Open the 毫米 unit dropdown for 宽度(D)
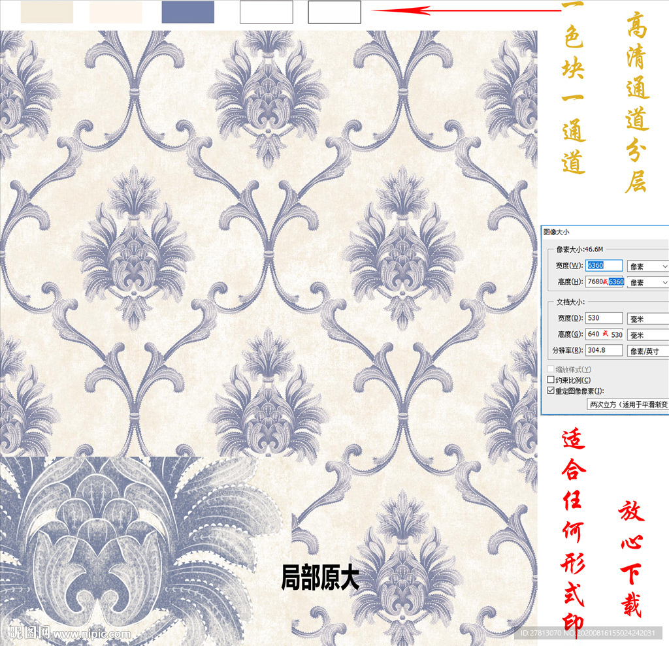669x646 pixels. coord(647,319)
